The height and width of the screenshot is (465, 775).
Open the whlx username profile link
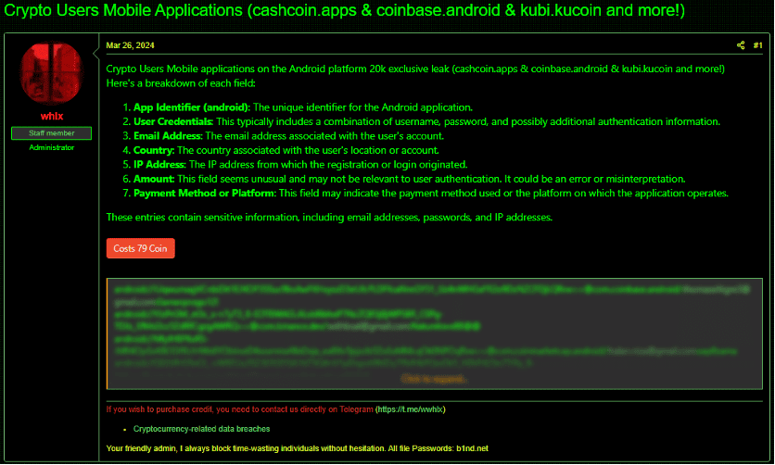point(52,116)
